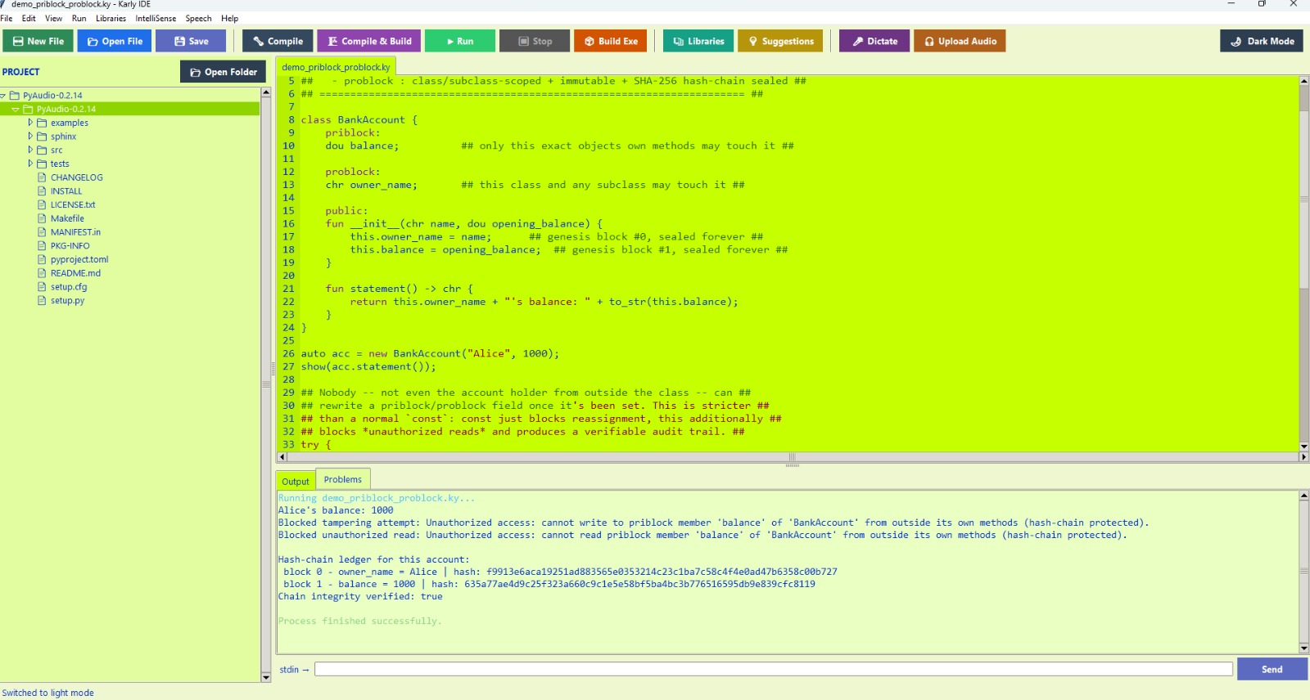The height and width of the screenshot is (700, 1310).
Task: Click Build Exe button
Action: (611, 41)
